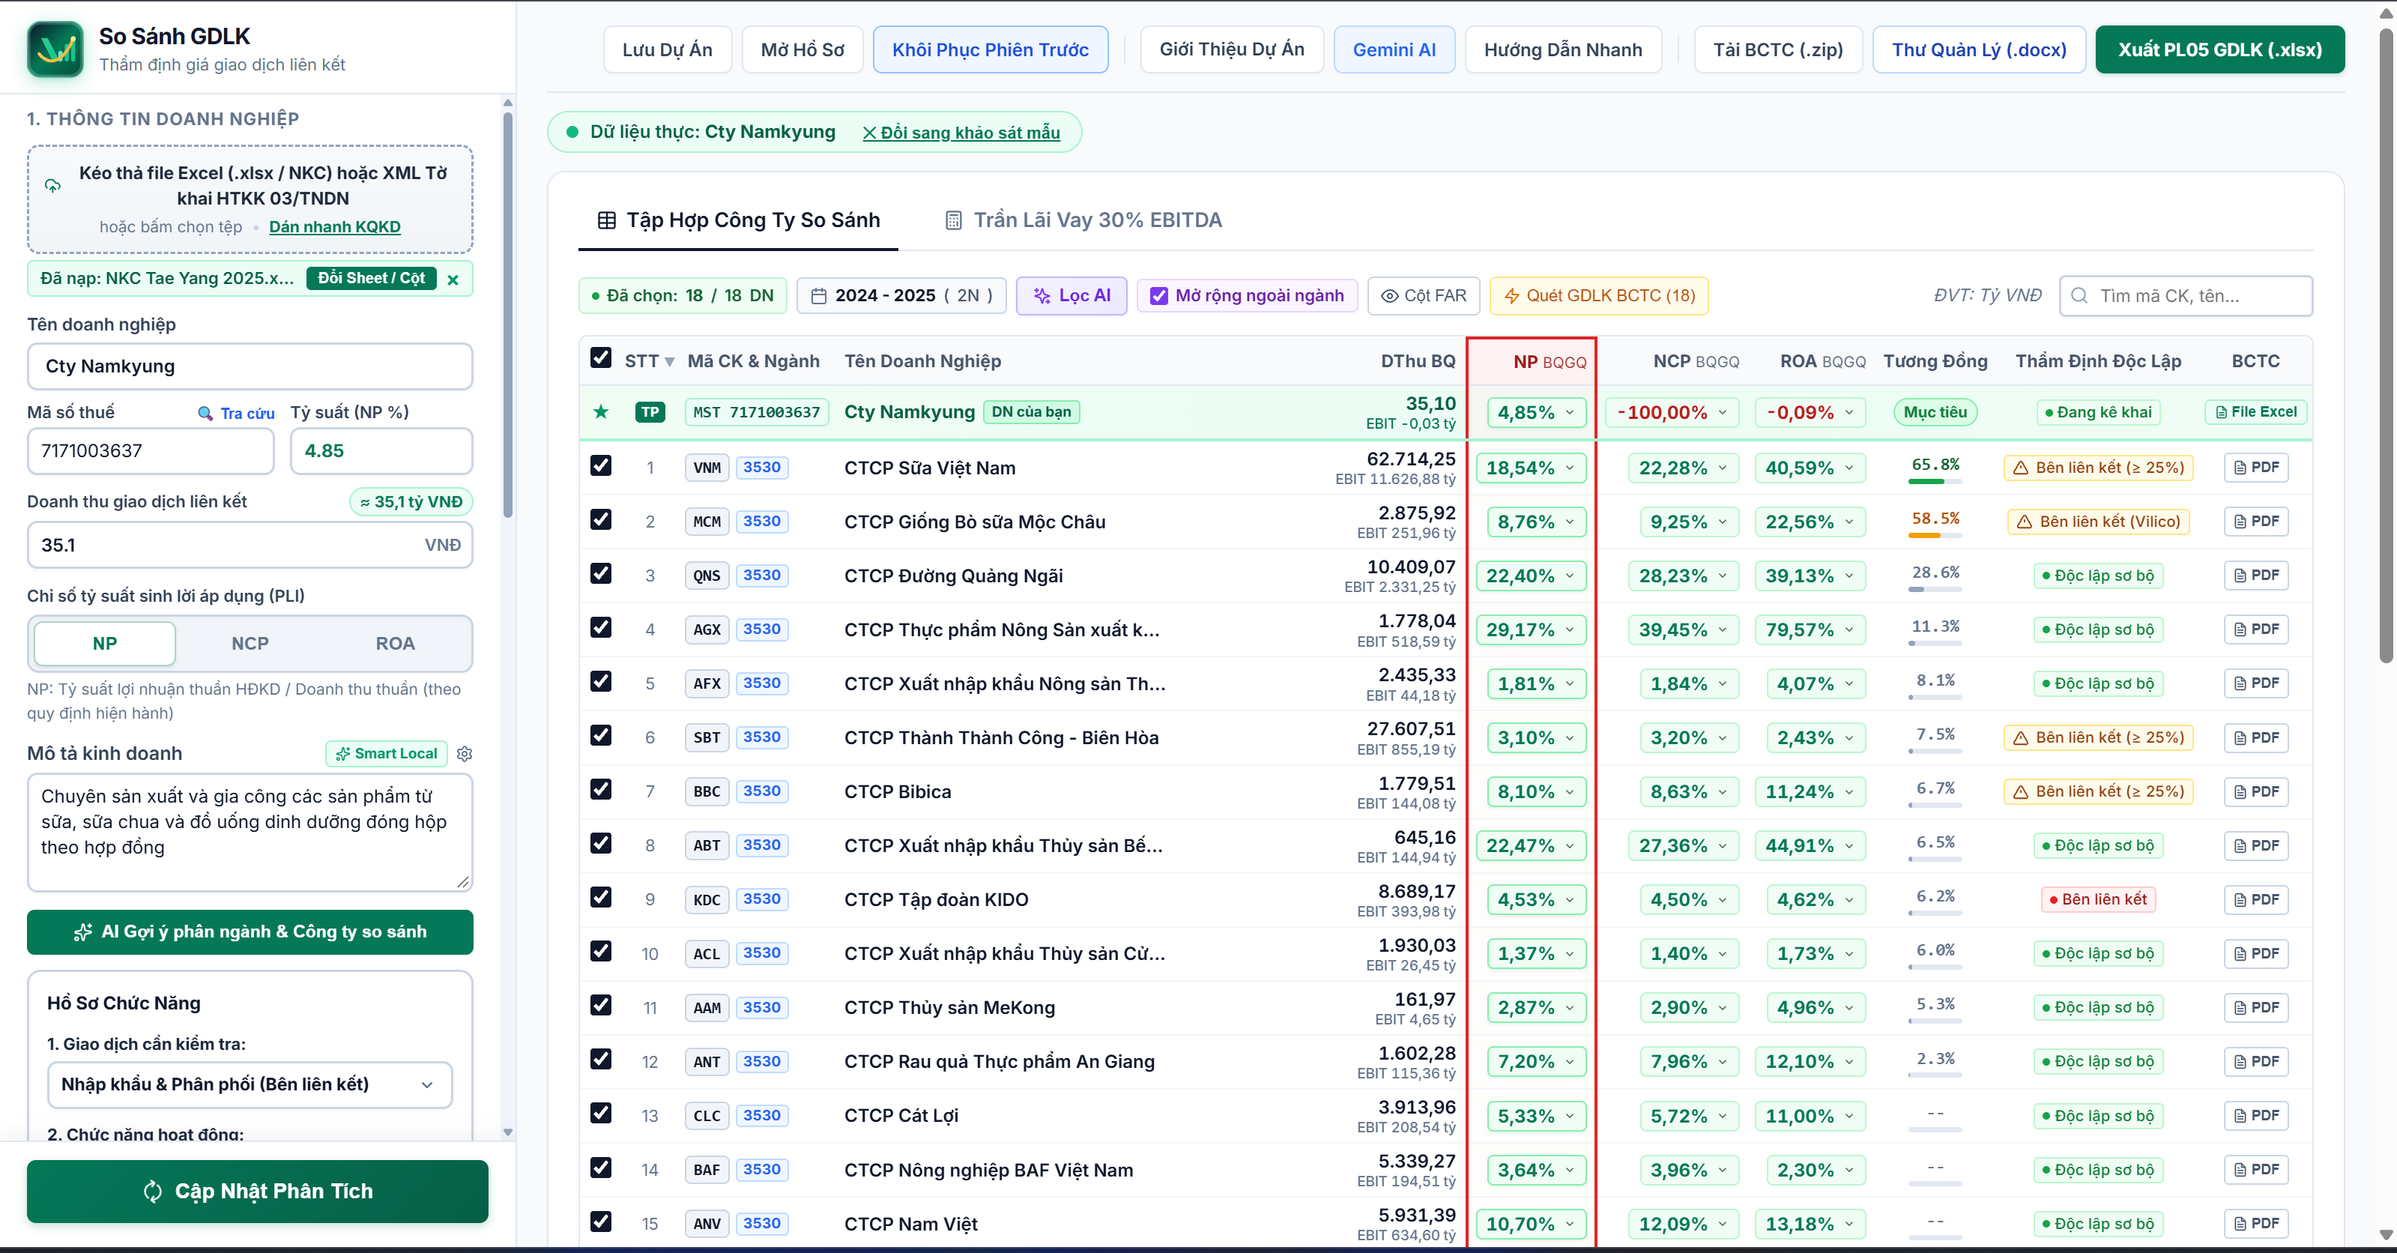Click the warning badge Bên liên kết (Vilico)
Image resolution: width=2397 pixels, height=1253 pixels.
tap(2100, 522)
